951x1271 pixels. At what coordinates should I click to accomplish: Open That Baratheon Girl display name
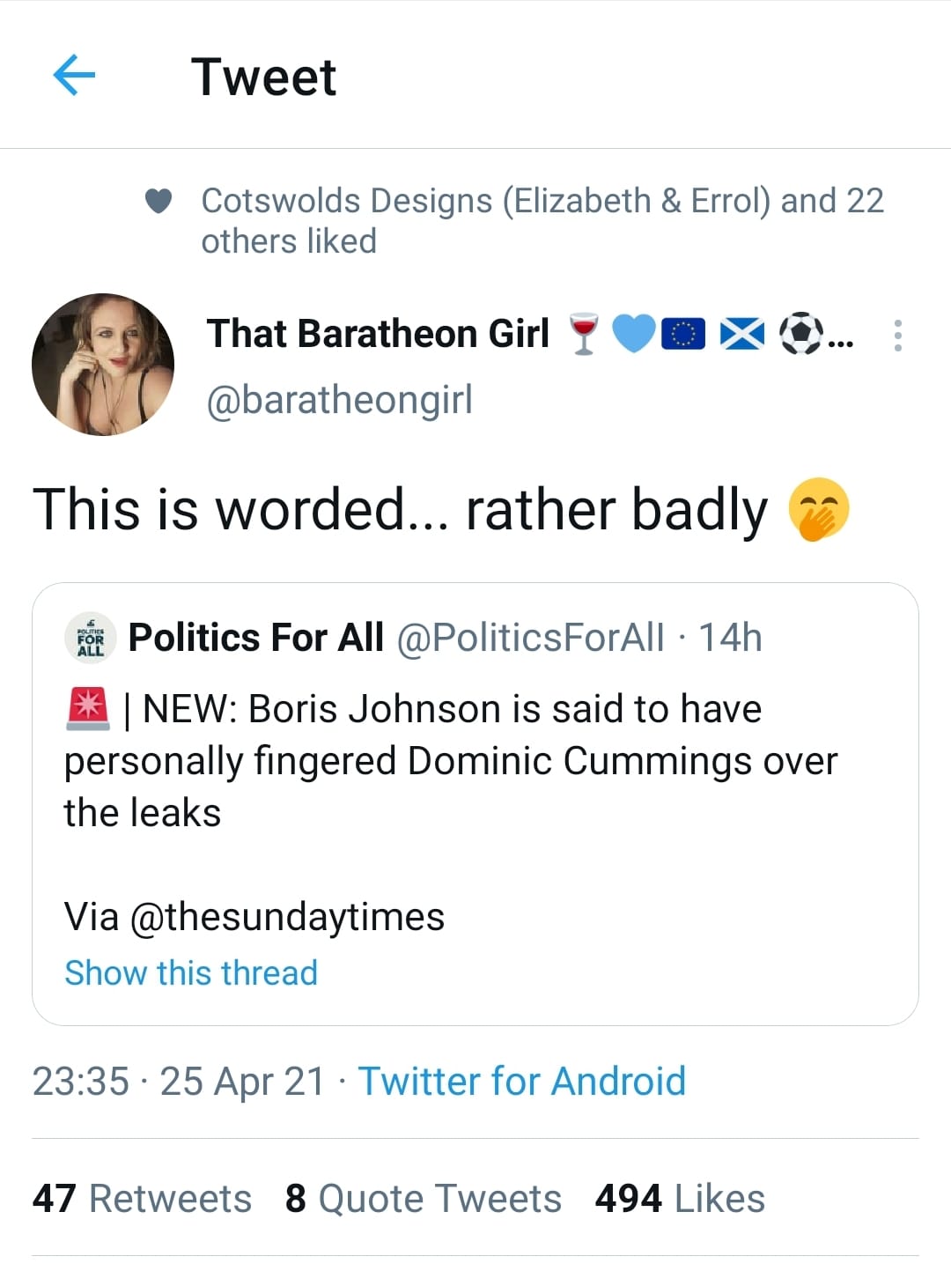pyautogui.click(x=378, y=335)
